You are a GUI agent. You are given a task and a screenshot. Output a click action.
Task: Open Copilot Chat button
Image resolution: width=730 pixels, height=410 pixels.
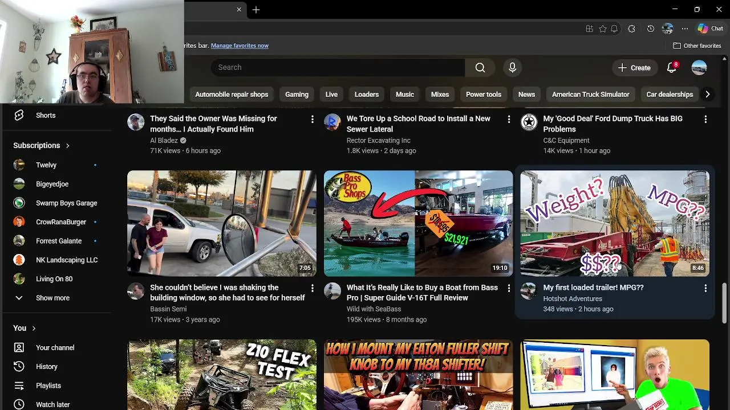coord(710,28)
